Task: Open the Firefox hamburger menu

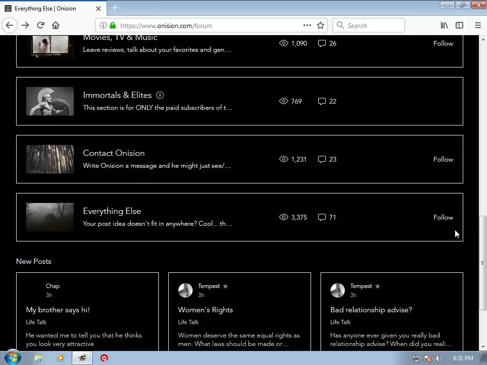Action: point(478,26)
